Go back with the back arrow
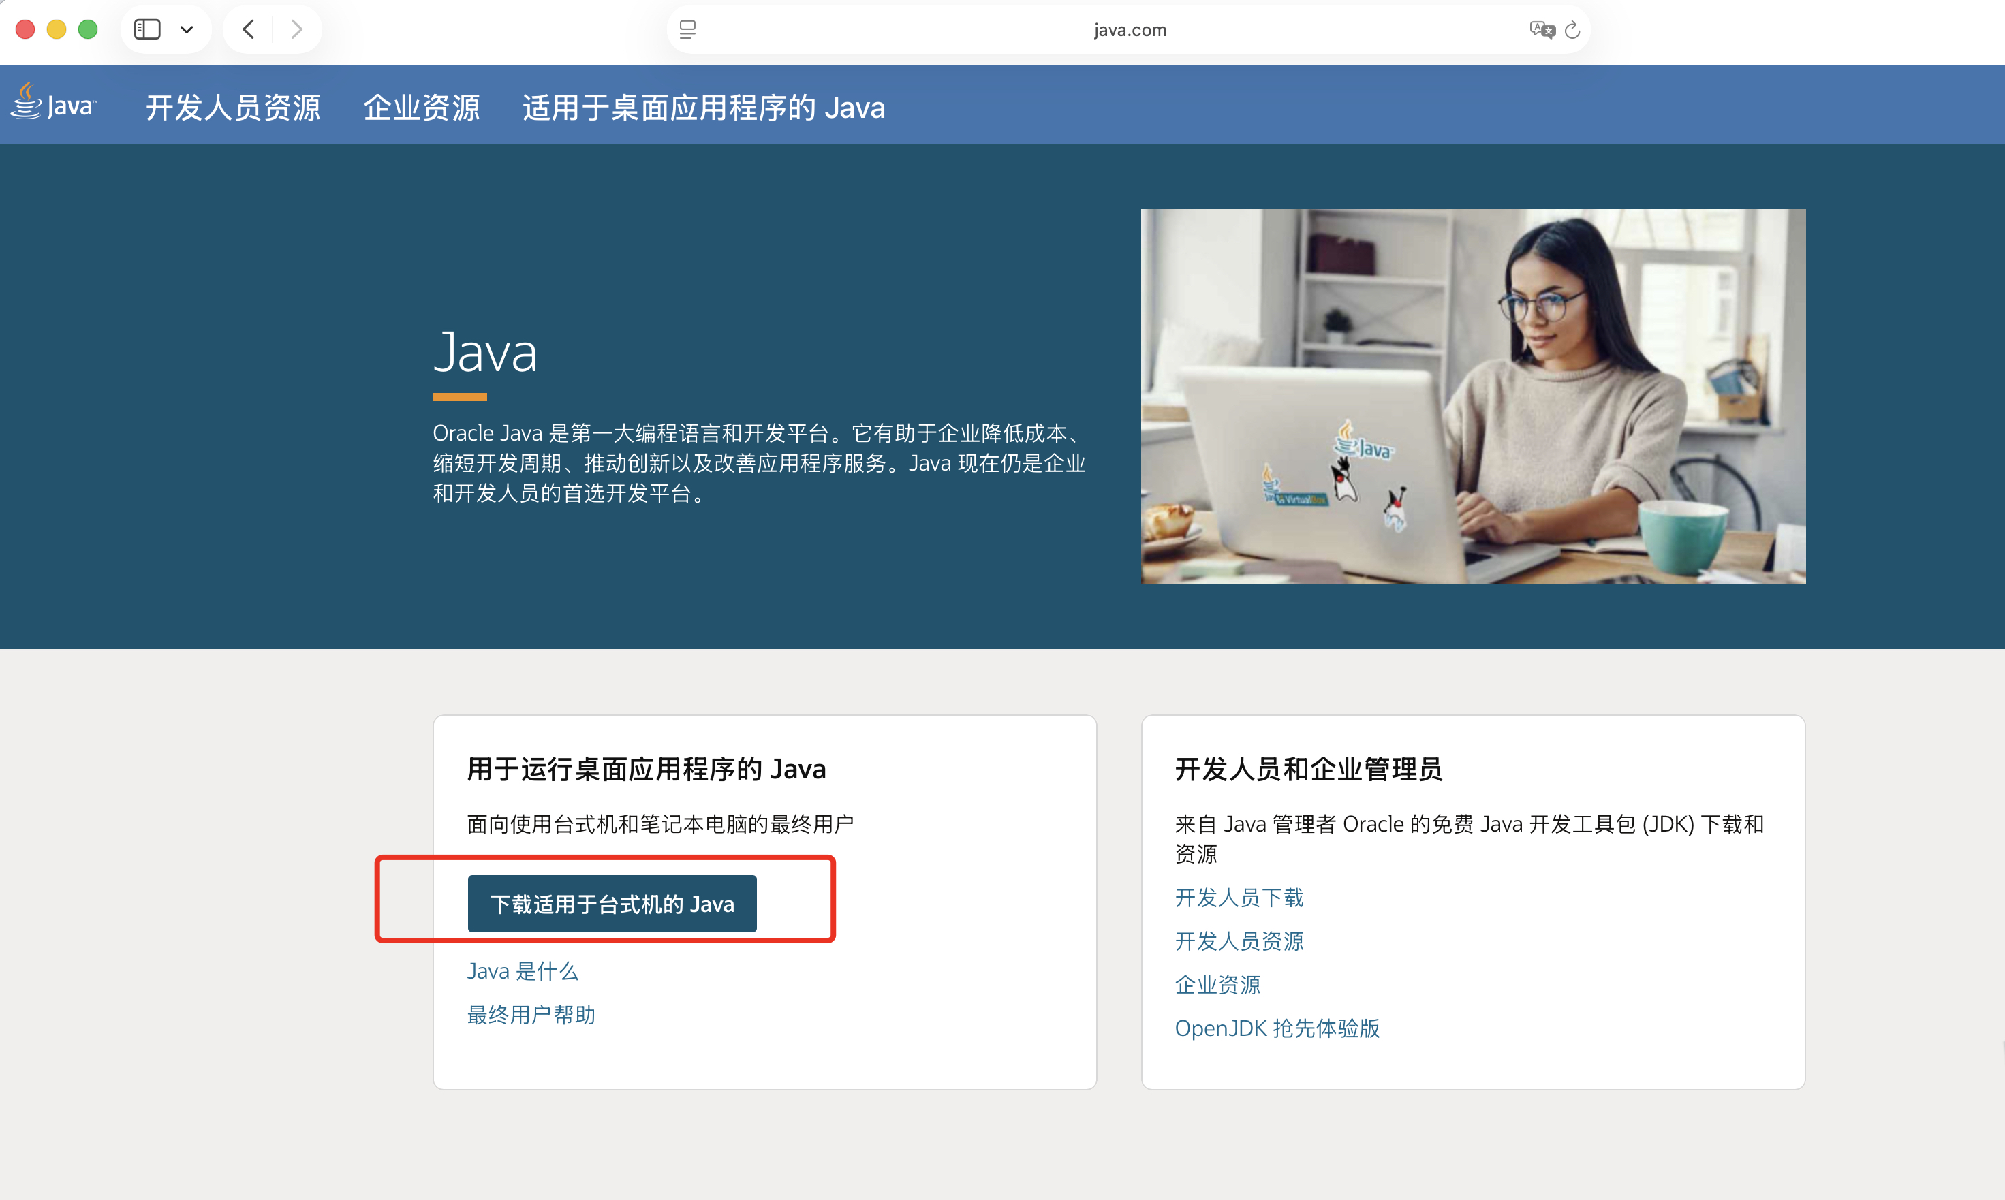The height and width of the screenshot is (1200, 2005). (x=249, y=30)
